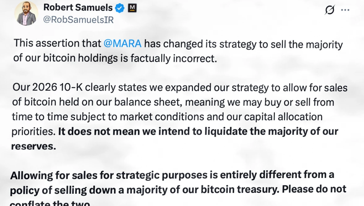Click the partially visible "conflate the two" line
Screen dimensions: 364x206
pos(50,203)
